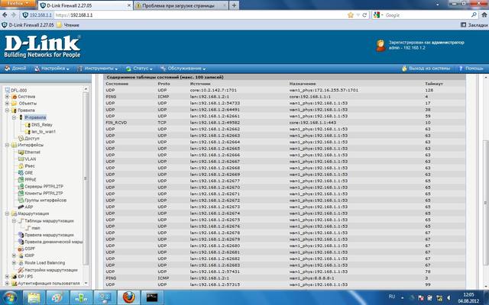
Task: Open the Чтение bookmarks folder
Action: (68, 25)
